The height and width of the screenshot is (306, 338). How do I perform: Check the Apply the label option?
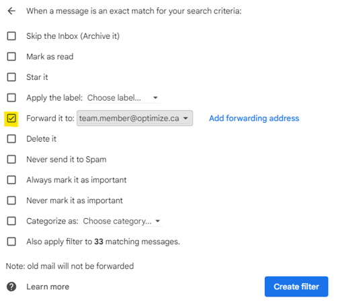(11, 97)
